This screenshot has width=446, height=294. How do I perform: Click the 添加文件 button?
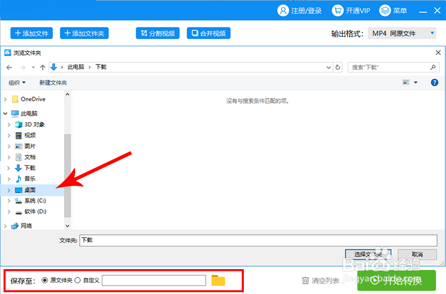(32, 33)
